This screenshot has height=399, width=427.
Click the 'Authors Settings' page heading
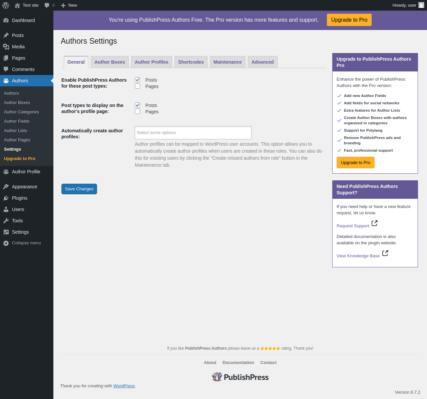pyautogui.click(x=89, y=41)
